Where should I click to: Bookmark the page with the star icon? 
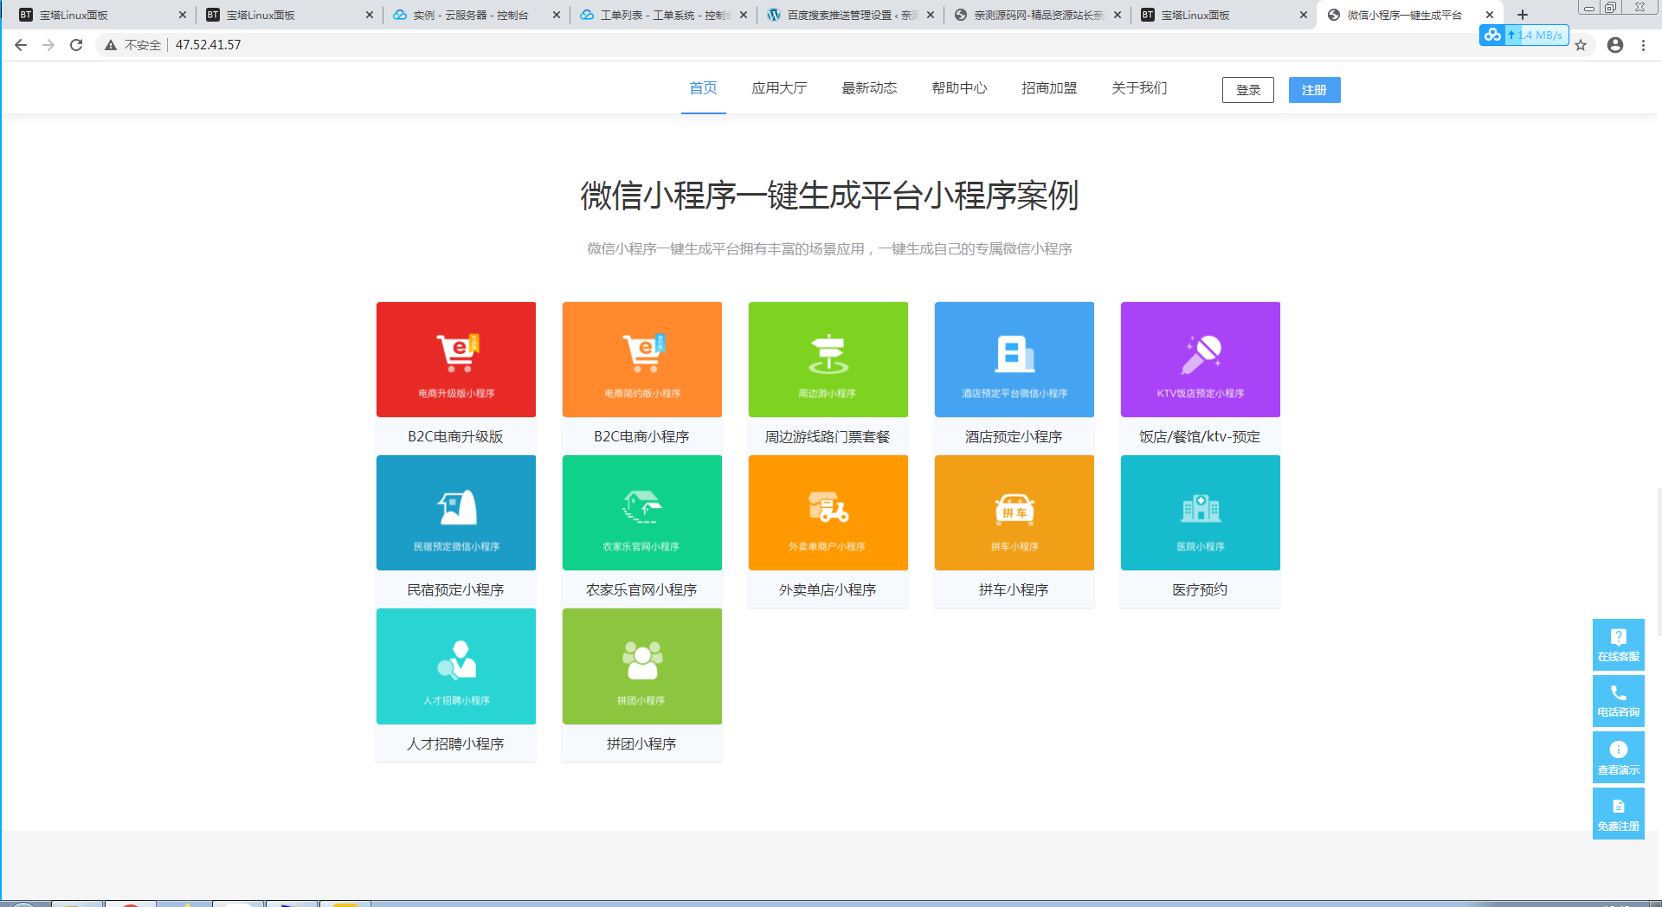(1581, 45)
